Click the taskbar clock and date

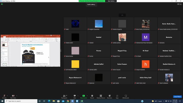pyautogui.click(x=175, y=101)
